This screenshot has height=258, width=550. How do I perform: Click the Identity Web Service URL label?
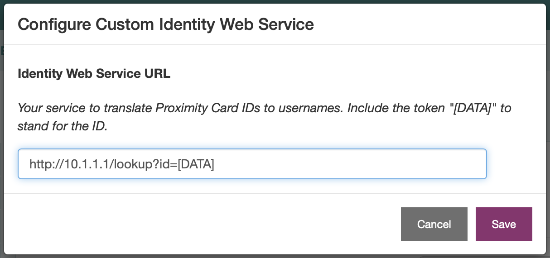tap(94, 74)
